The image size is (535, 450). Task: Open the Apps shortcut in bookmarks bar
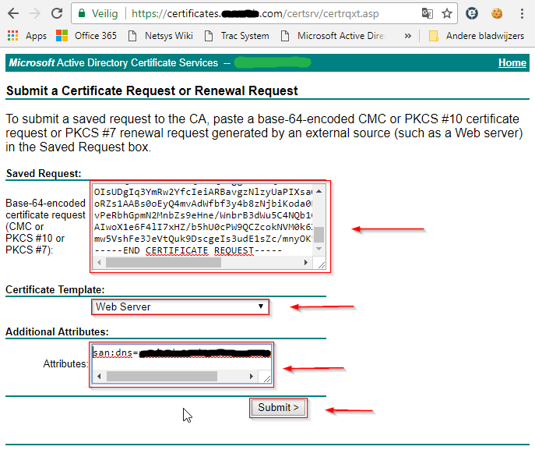[27, 36]
